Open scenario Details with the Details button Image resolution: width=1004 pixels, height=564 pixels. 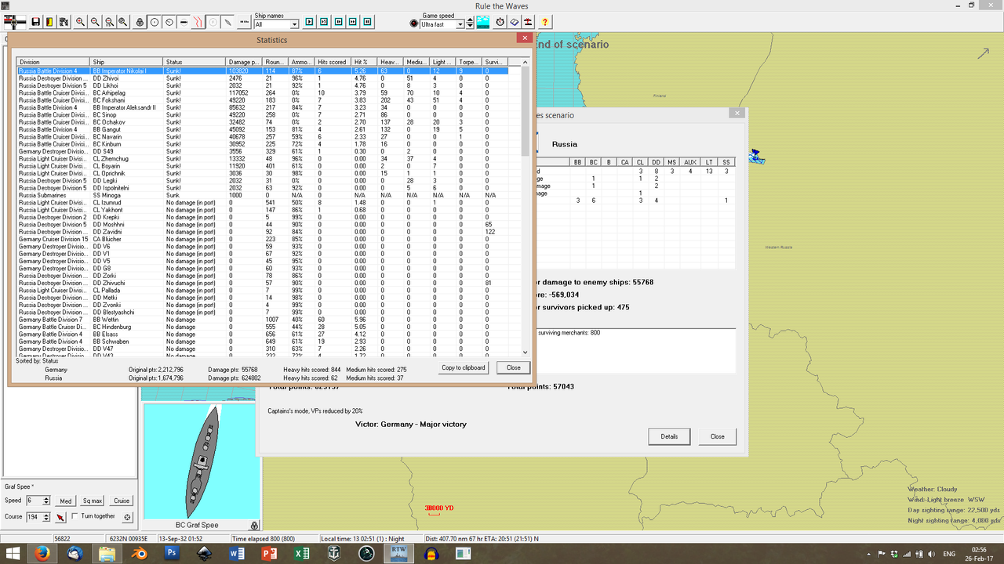click(x=669, y=436)
